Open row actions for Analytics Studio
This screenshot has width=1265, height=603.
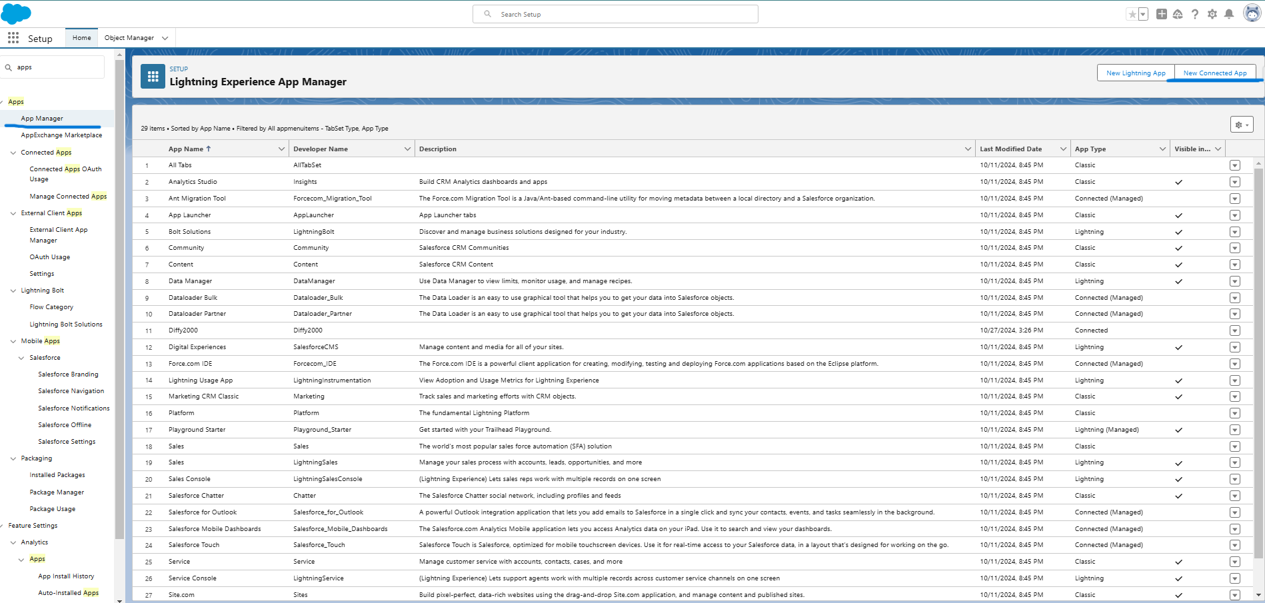pos(1234,182)
